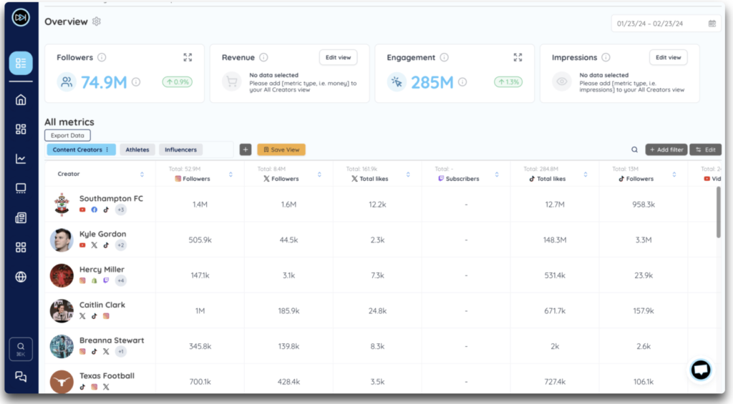The width and height of the screenshot is (733, 404).
Task: Open Breanna Stewart profile photo
Action: 62,346
